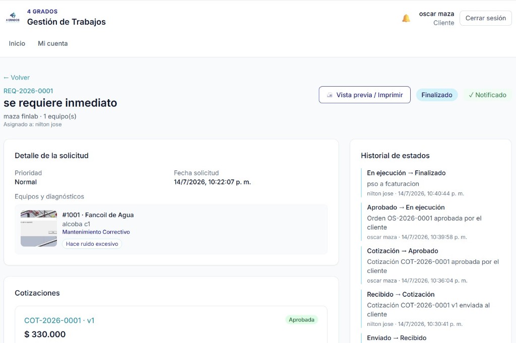Click the maza finlab · 1 equipo(s) text

(40, 116)
